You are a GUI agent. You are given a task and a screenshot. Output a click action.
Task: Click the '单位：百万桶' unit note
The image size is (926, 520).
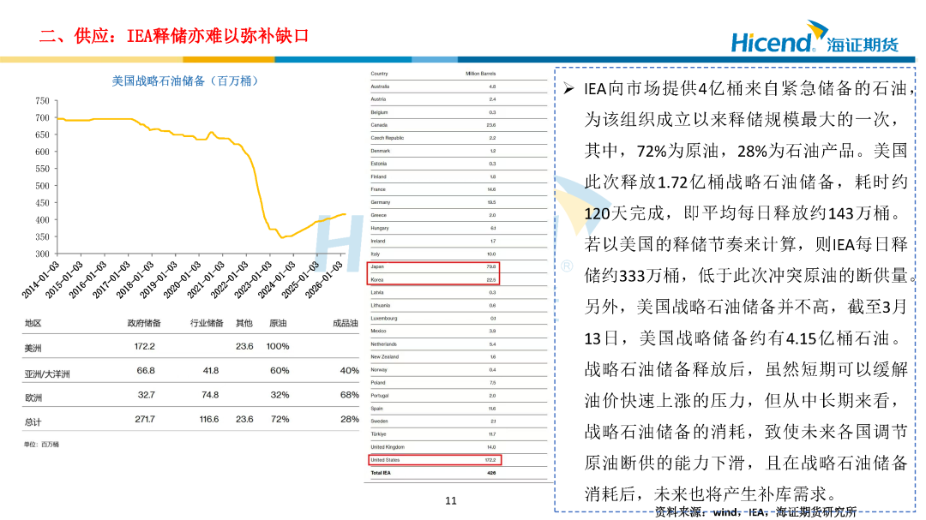[41, 445]
